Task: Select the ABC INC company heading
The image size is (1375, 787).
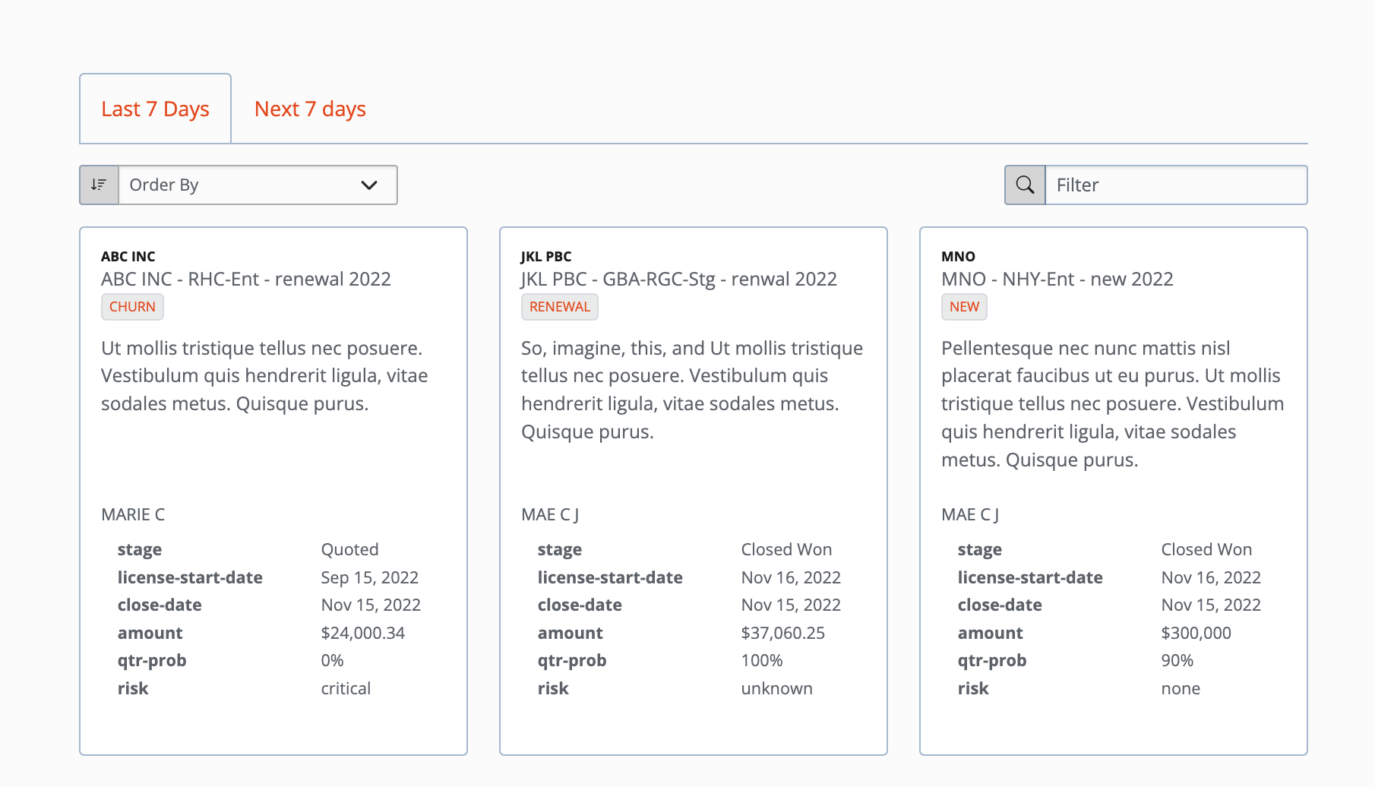Action: [x=128, y=256]
